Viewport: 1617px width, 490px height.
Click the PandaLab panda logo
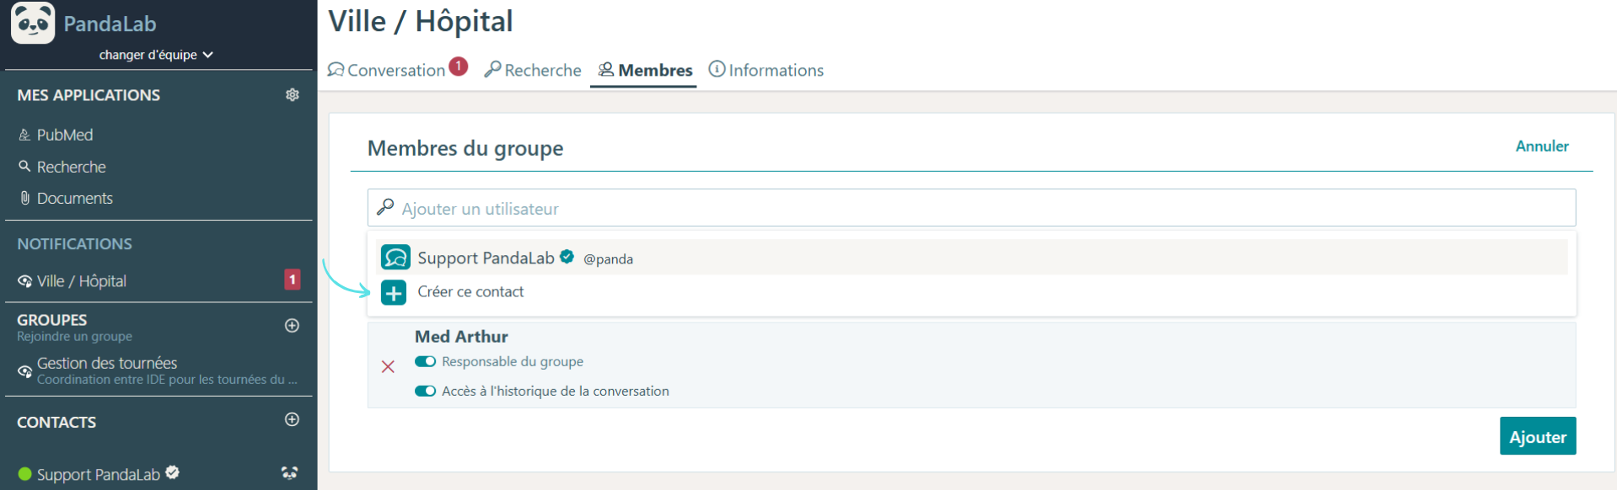[33, 23]
